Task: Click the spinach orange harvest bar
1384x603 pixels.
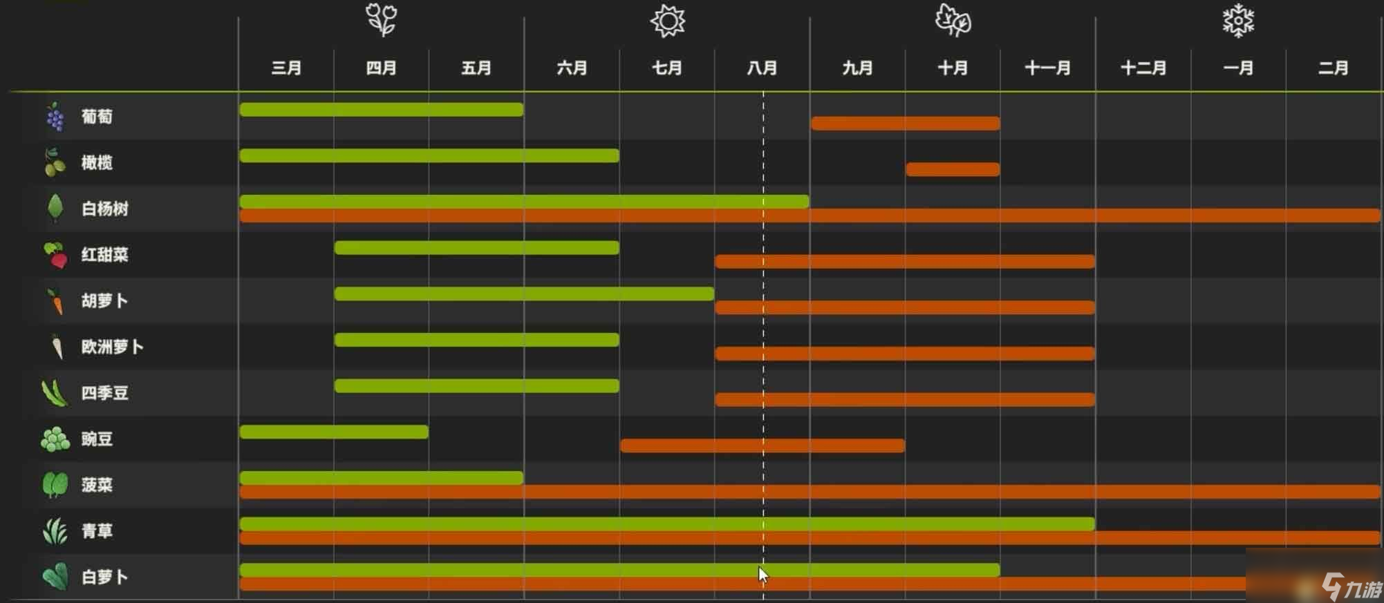Action: click(x=810, y=492)
